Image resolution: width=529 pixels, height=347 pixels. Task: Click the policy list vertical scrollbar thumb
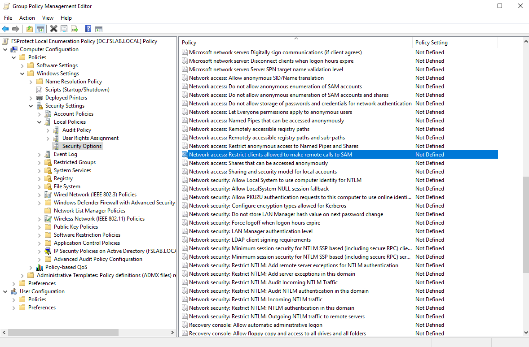tap(525, 224)
